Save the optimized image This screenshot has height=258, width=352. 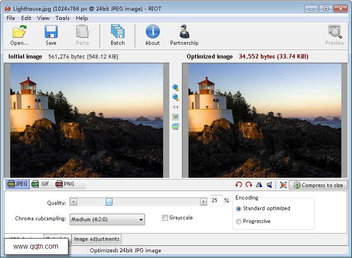point(51,35)
